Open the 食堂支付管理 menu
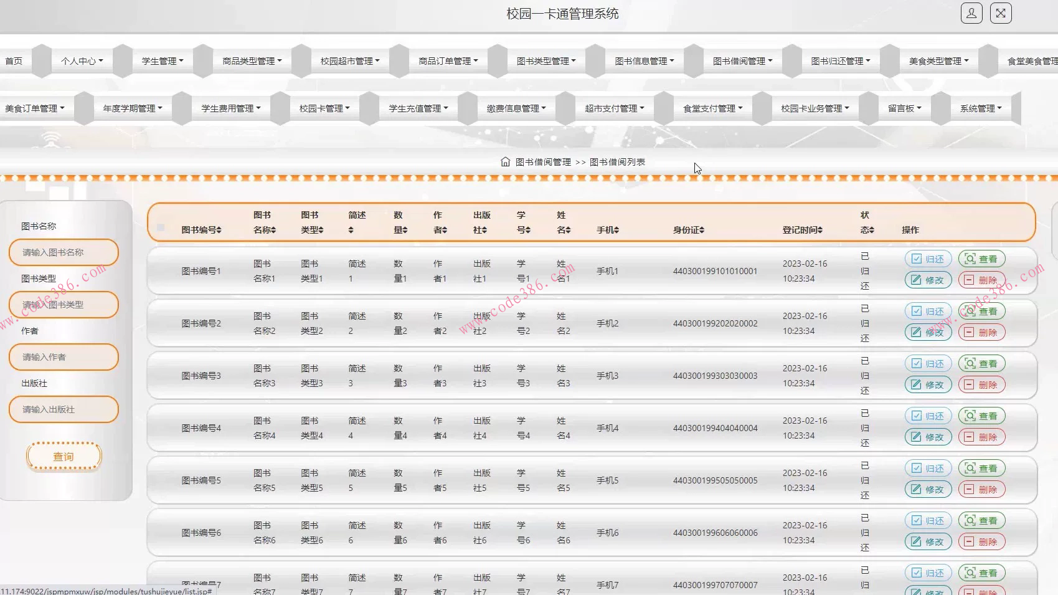 coord(713,108)
